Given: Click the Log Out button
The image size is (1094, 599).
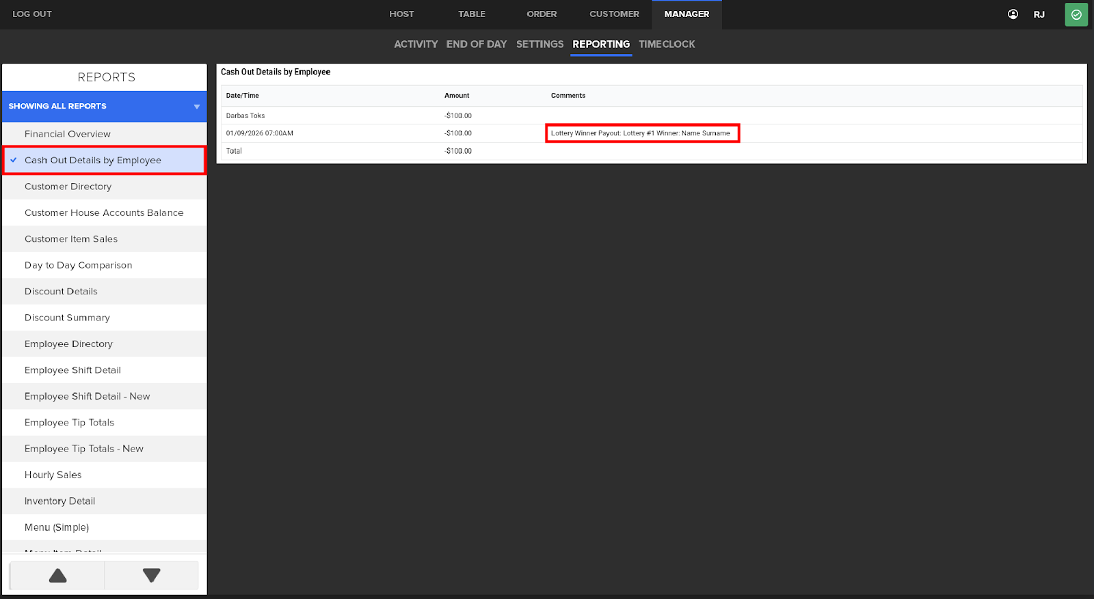Looking at the screenshot, I should point(32,14).
